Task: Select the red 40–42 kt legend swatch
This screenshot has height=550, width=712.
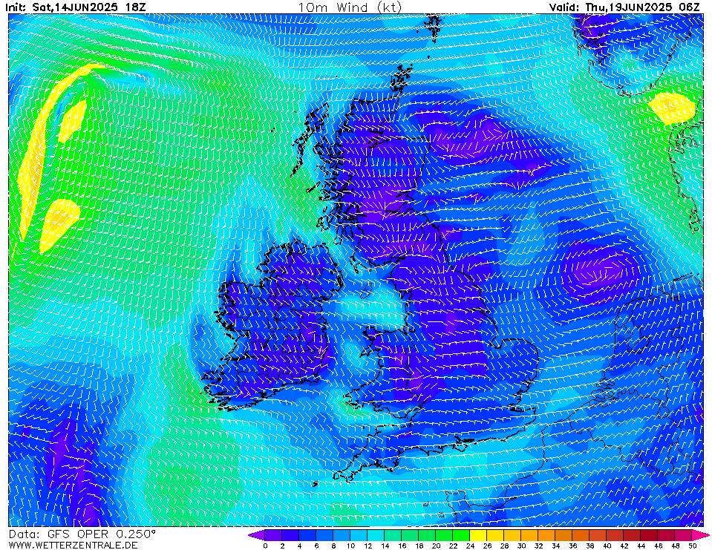Action: 615,535
